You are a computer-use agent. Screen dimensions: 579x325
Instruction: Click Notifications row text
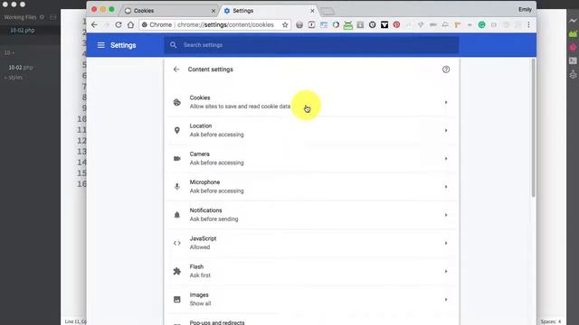pos(214,215)
